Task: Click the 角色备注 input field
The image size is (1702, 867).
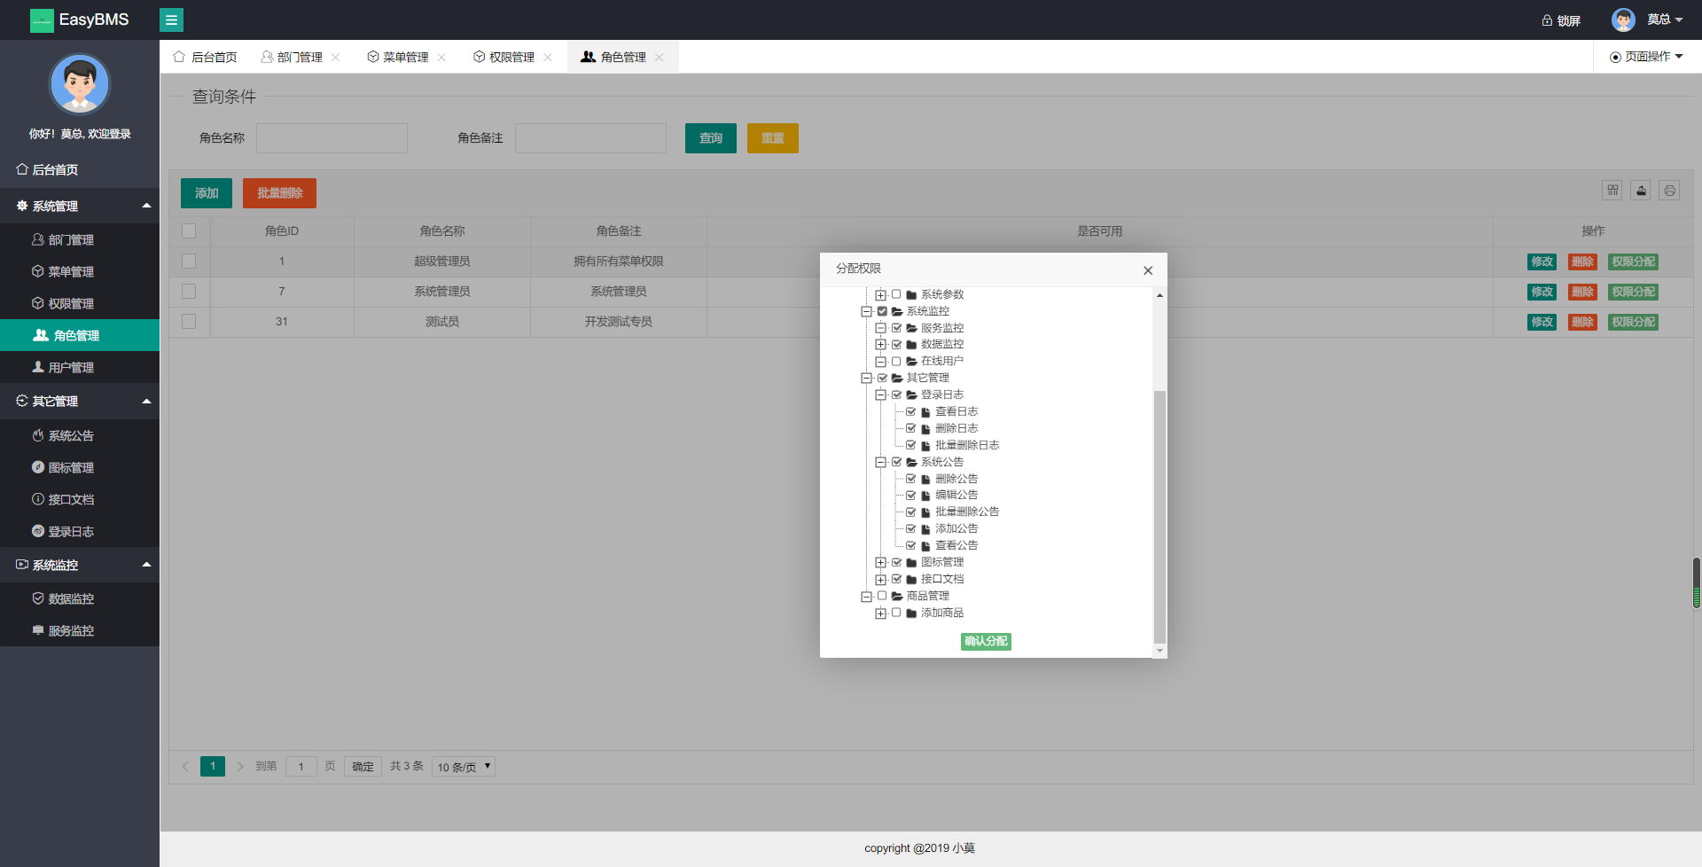Action: click(x=591, y=138)
